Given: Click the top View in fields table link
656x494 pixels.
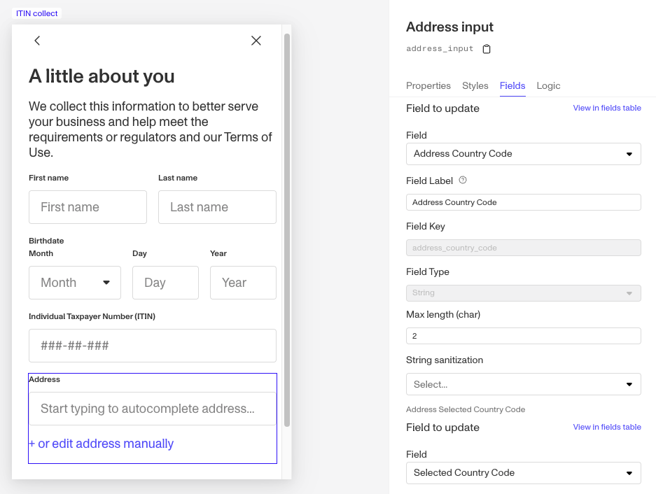Looking at the screenshot, I should [x=606, y=108].
